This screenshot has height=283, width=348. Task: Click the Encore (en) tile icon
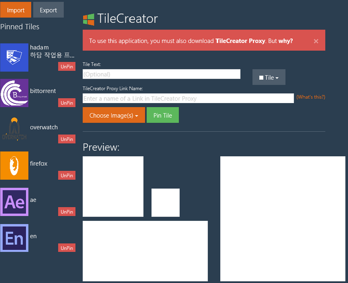tap(14, 238)
